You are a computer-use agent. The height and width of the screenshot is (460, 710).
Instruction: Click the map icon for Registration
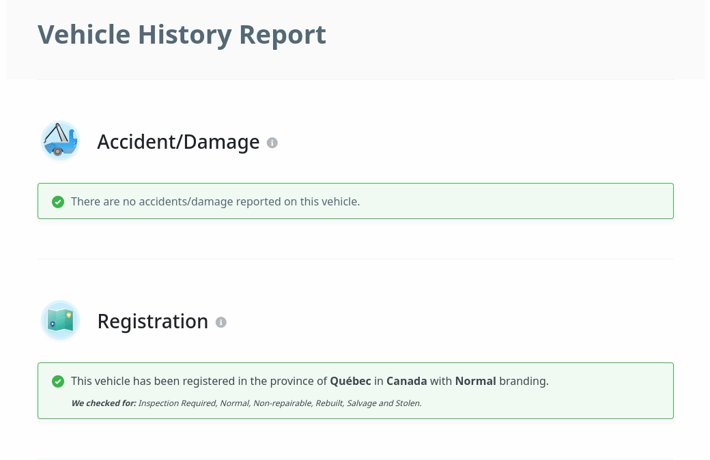coord(60,321)
